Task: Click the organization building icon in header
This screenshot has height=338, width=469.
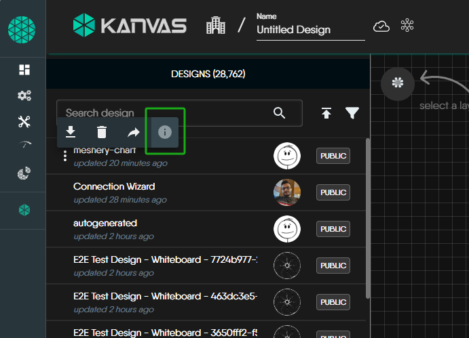Action: tap(215, 26)
